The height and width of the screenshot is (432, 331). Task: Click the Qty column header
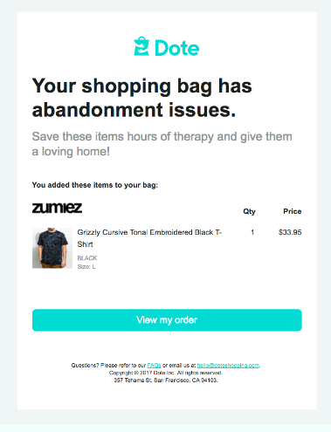click(249, 211)
